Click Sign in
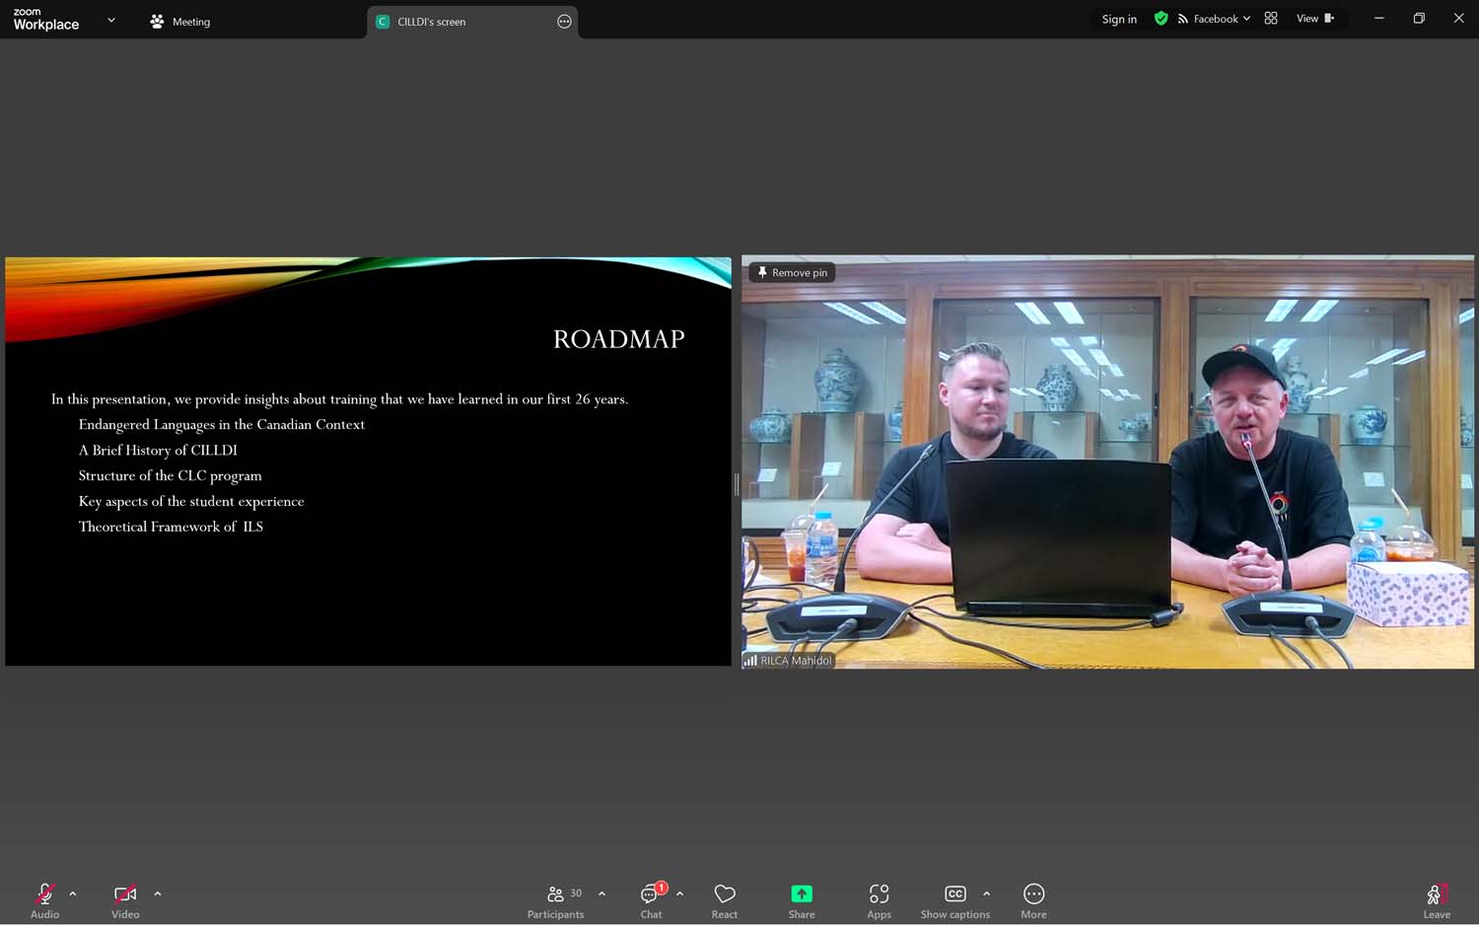The height and width of the screenshot is (925, 1479). click(x=1119, y=19)
